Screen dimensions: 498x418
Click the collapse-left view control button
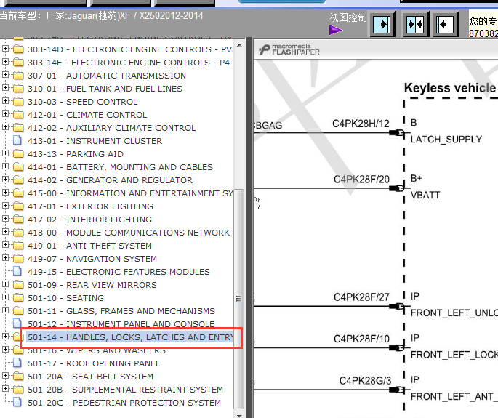click(x=445, y=24)
